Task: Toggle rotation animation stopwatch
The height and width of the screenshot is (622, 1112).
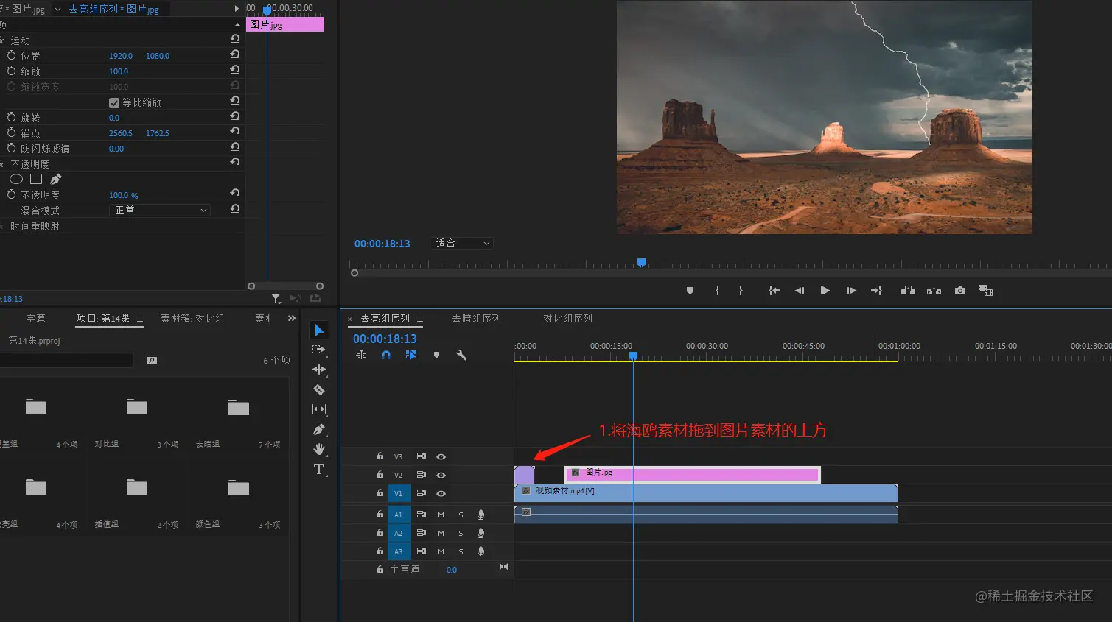Action: coord(11,117)
